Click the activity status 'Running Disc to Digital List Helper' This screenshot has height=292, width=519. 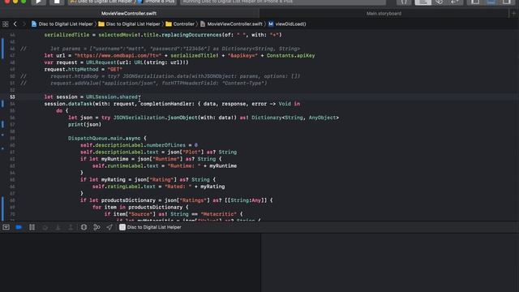[x=283, y=2]
